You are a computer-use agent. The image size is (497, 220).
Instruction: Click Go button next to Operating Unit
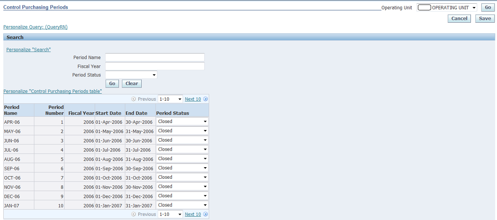[x=488, y=7]
